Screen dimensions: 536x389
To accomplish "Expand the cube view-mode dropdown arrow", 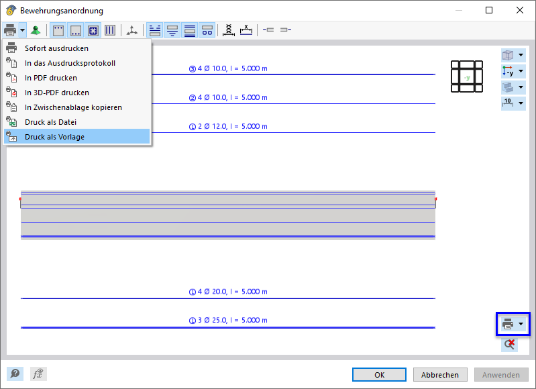I will [521, 55].
